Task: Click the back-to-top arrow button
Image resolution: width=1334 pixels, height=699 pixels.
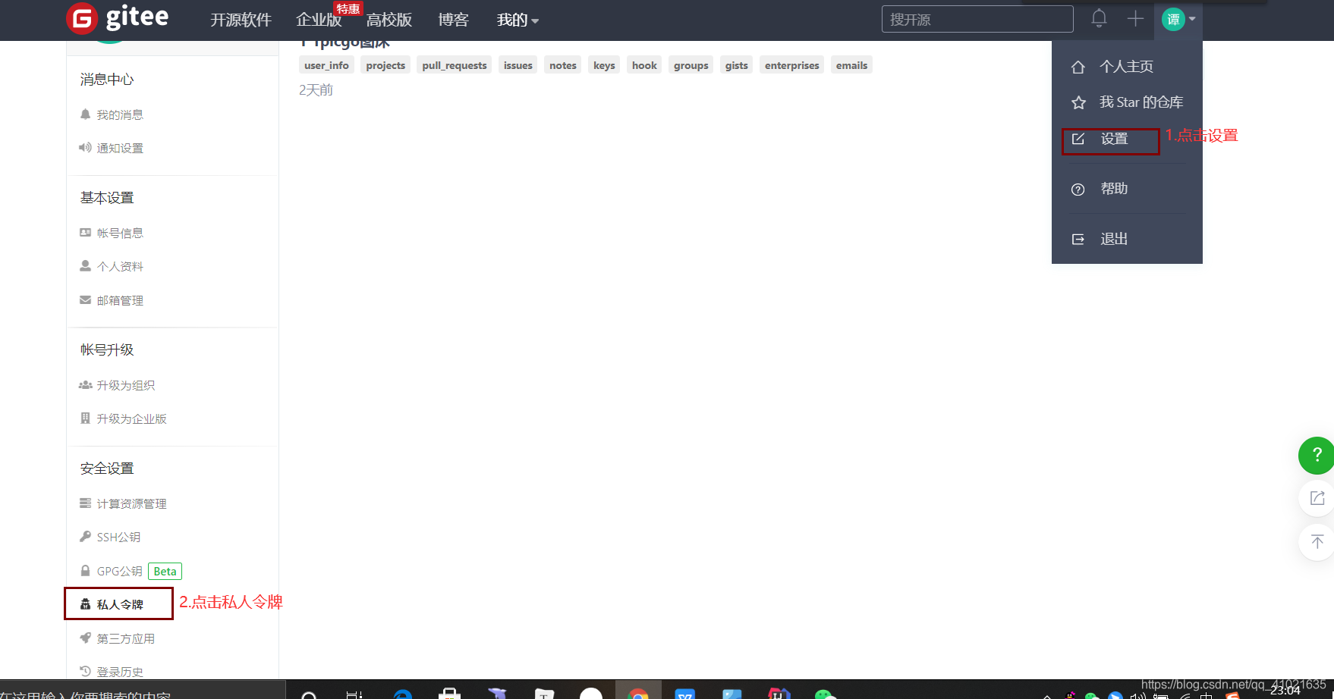Action: tap(1317, 542)
